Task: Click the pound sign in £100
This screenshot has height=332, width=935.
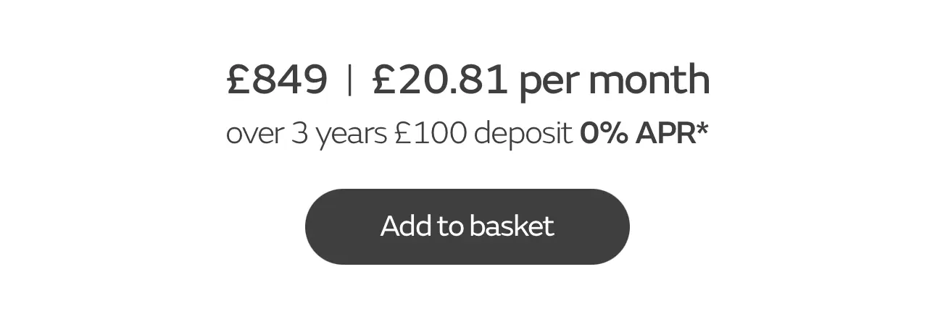Action: 403,133
